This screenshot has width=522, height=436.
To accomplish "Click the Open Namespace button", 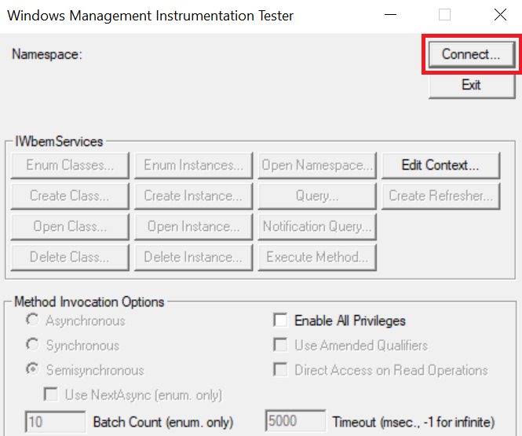I will 316,165.
